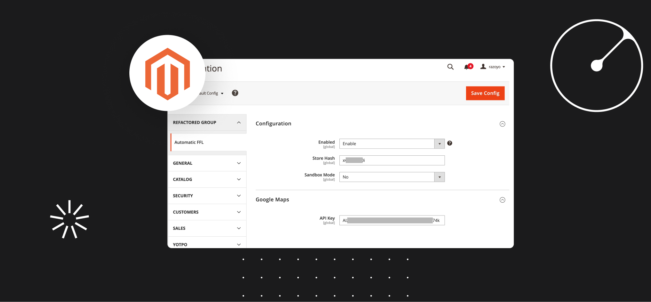Click the Save Config button
Viewport: 651px width, 302px height.
[485, 93]
